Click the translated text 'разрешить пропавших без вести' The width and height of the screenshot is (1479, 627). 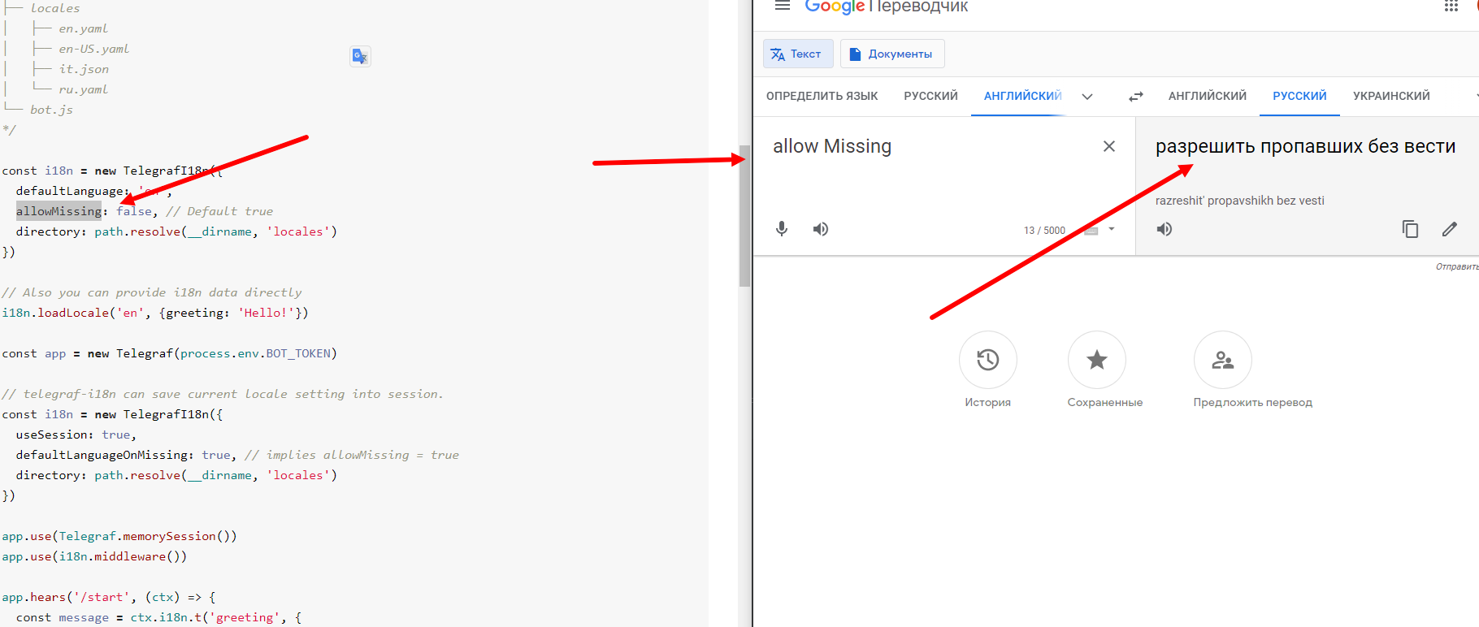[x=1305, y=146]
